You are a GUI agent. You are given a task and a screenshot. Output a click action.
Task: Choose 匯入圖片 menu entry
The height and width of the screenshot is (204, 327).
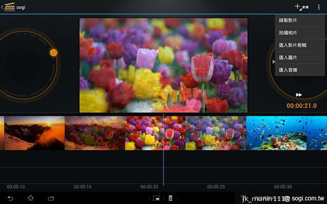tap(300, 58)
